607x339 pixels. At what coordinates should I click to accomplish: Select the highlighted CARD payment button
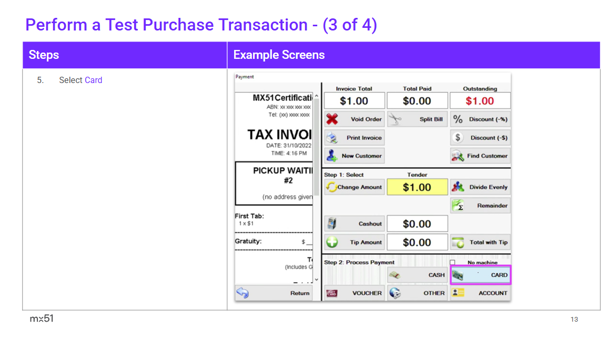coord(480,275)
